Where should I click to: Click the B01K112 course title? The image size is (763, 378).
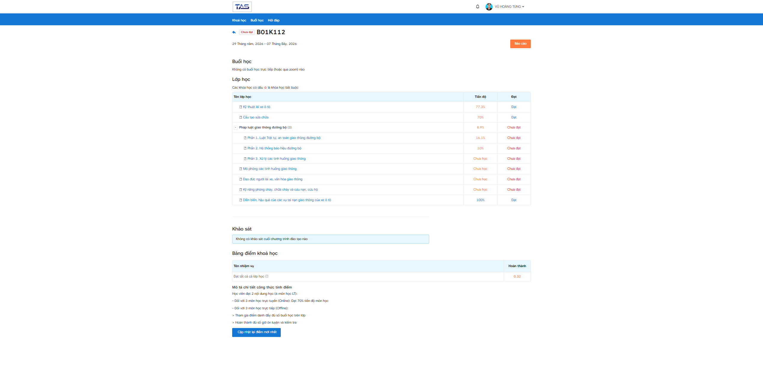pyautogui.click(x=271, y=32)
